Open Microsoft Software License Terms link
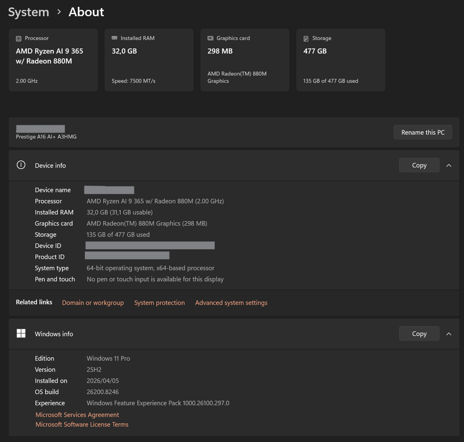464x442 pixels. point(82,424)
